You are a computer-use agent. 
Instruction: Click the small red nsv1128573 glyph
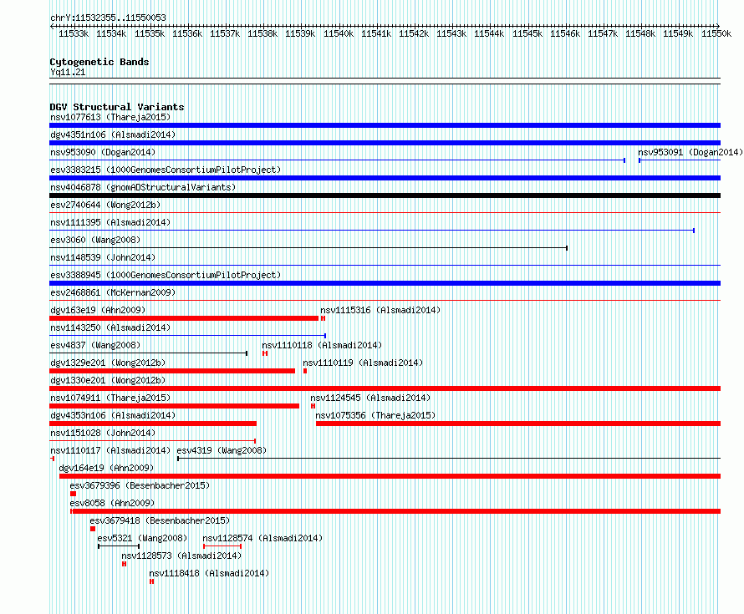(x=124, y=564)
